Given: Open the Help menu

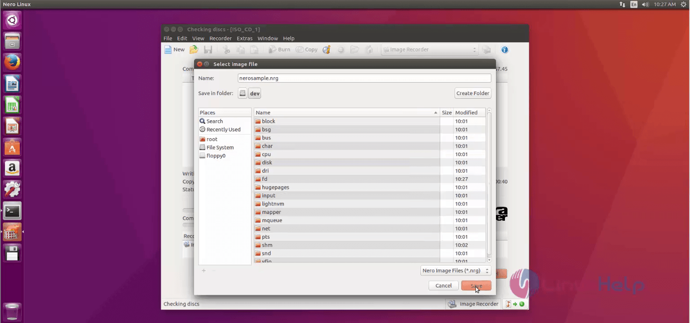Looking at the screenshot, I should [x=289, y=39].
